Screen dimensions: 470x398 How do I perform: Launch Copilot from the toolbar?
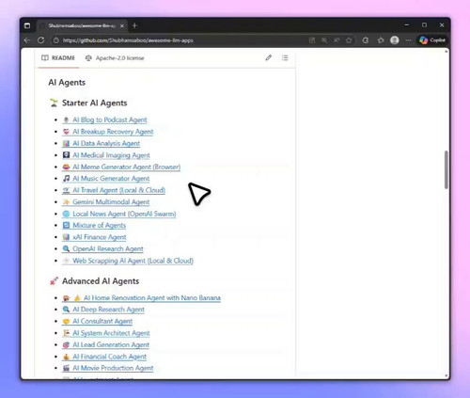point(432,40)
